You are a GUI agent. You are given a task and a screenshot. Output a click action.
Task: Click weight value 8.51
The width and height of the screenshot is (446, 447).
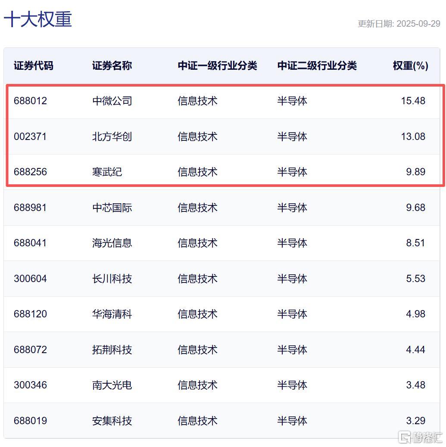pos(415,242)
